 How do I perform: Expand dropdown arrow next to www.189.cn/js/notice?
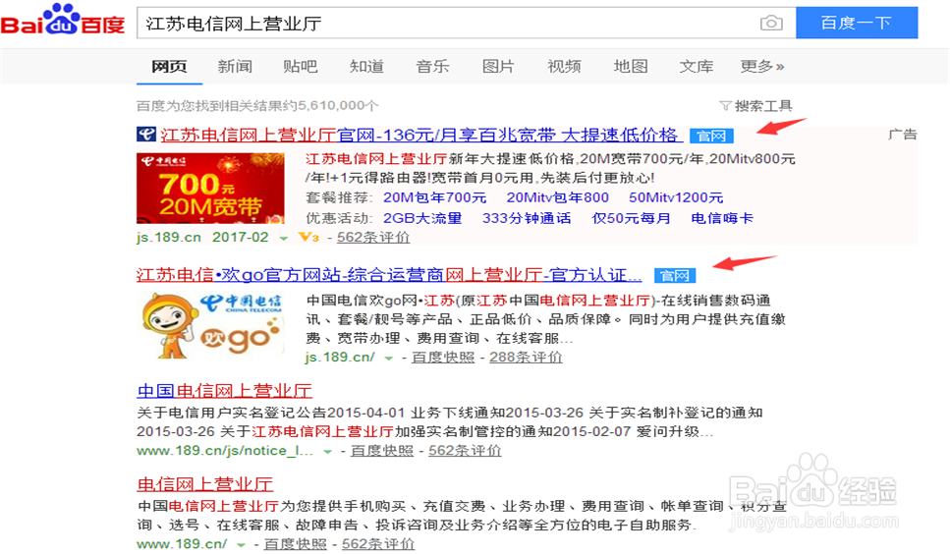pos(328,452)
